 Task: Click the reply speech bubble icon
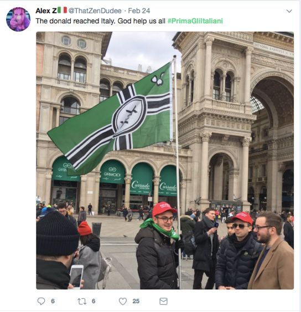tap(41, 301)
